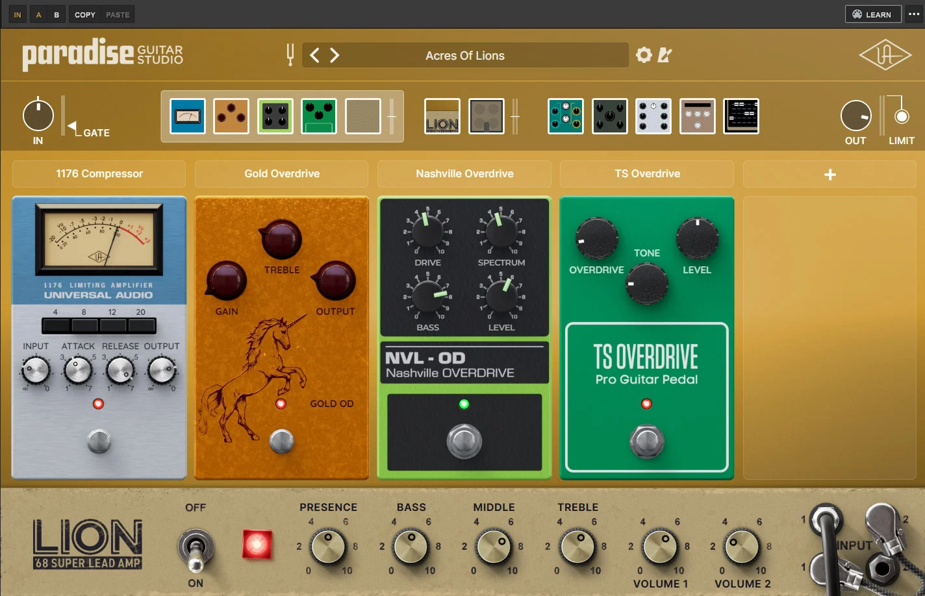Toggle the Gold OD footswitch

281,441
